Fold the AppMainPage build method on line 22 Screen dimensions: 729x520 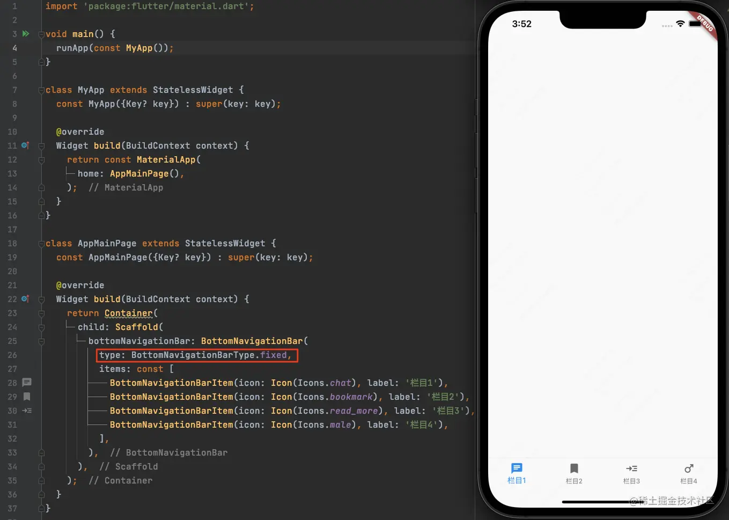click(x=41, y=299)
